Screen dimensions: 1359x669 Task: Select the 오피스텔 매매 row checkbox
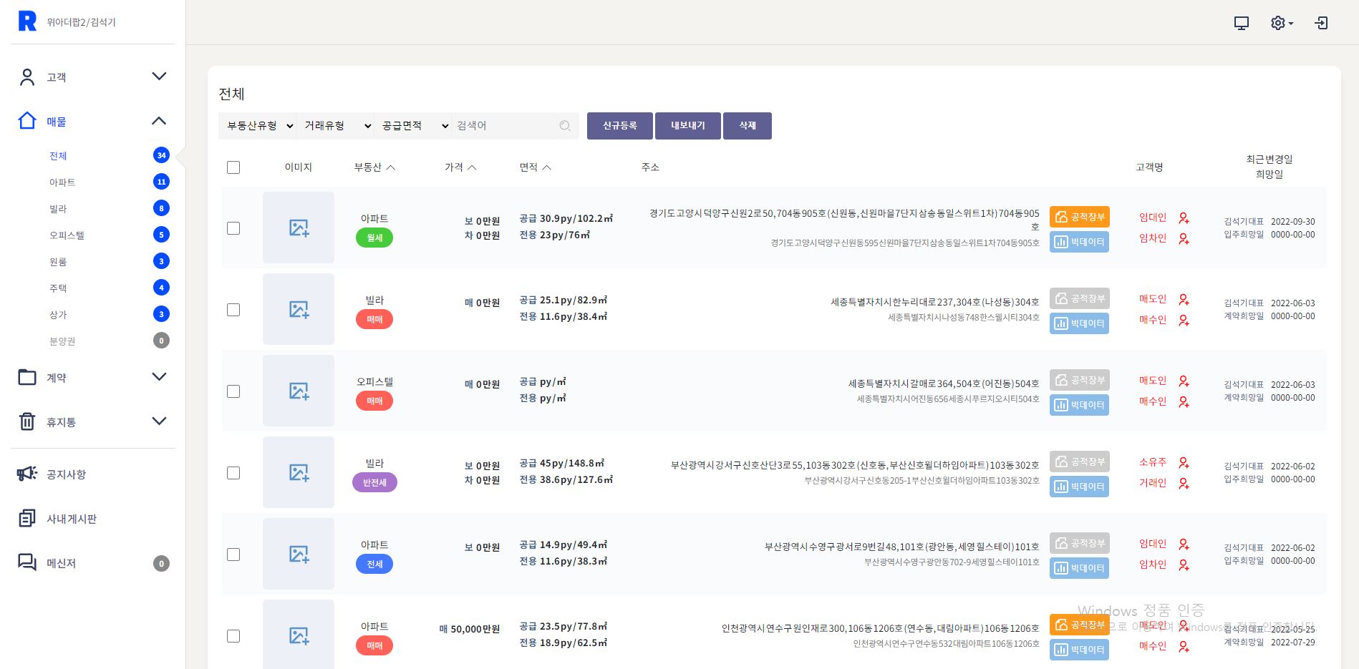click(233, 391)
